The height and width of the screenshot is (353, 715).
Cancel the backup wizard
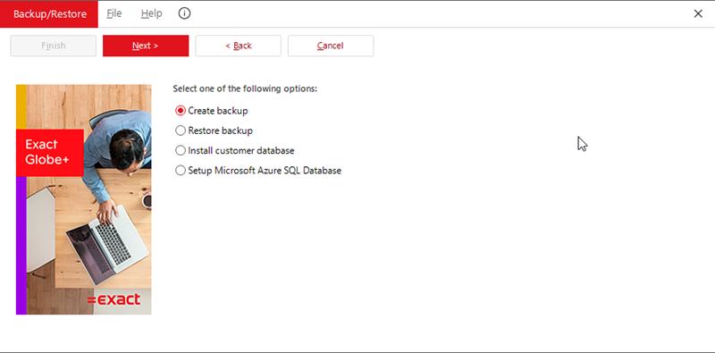331,46
